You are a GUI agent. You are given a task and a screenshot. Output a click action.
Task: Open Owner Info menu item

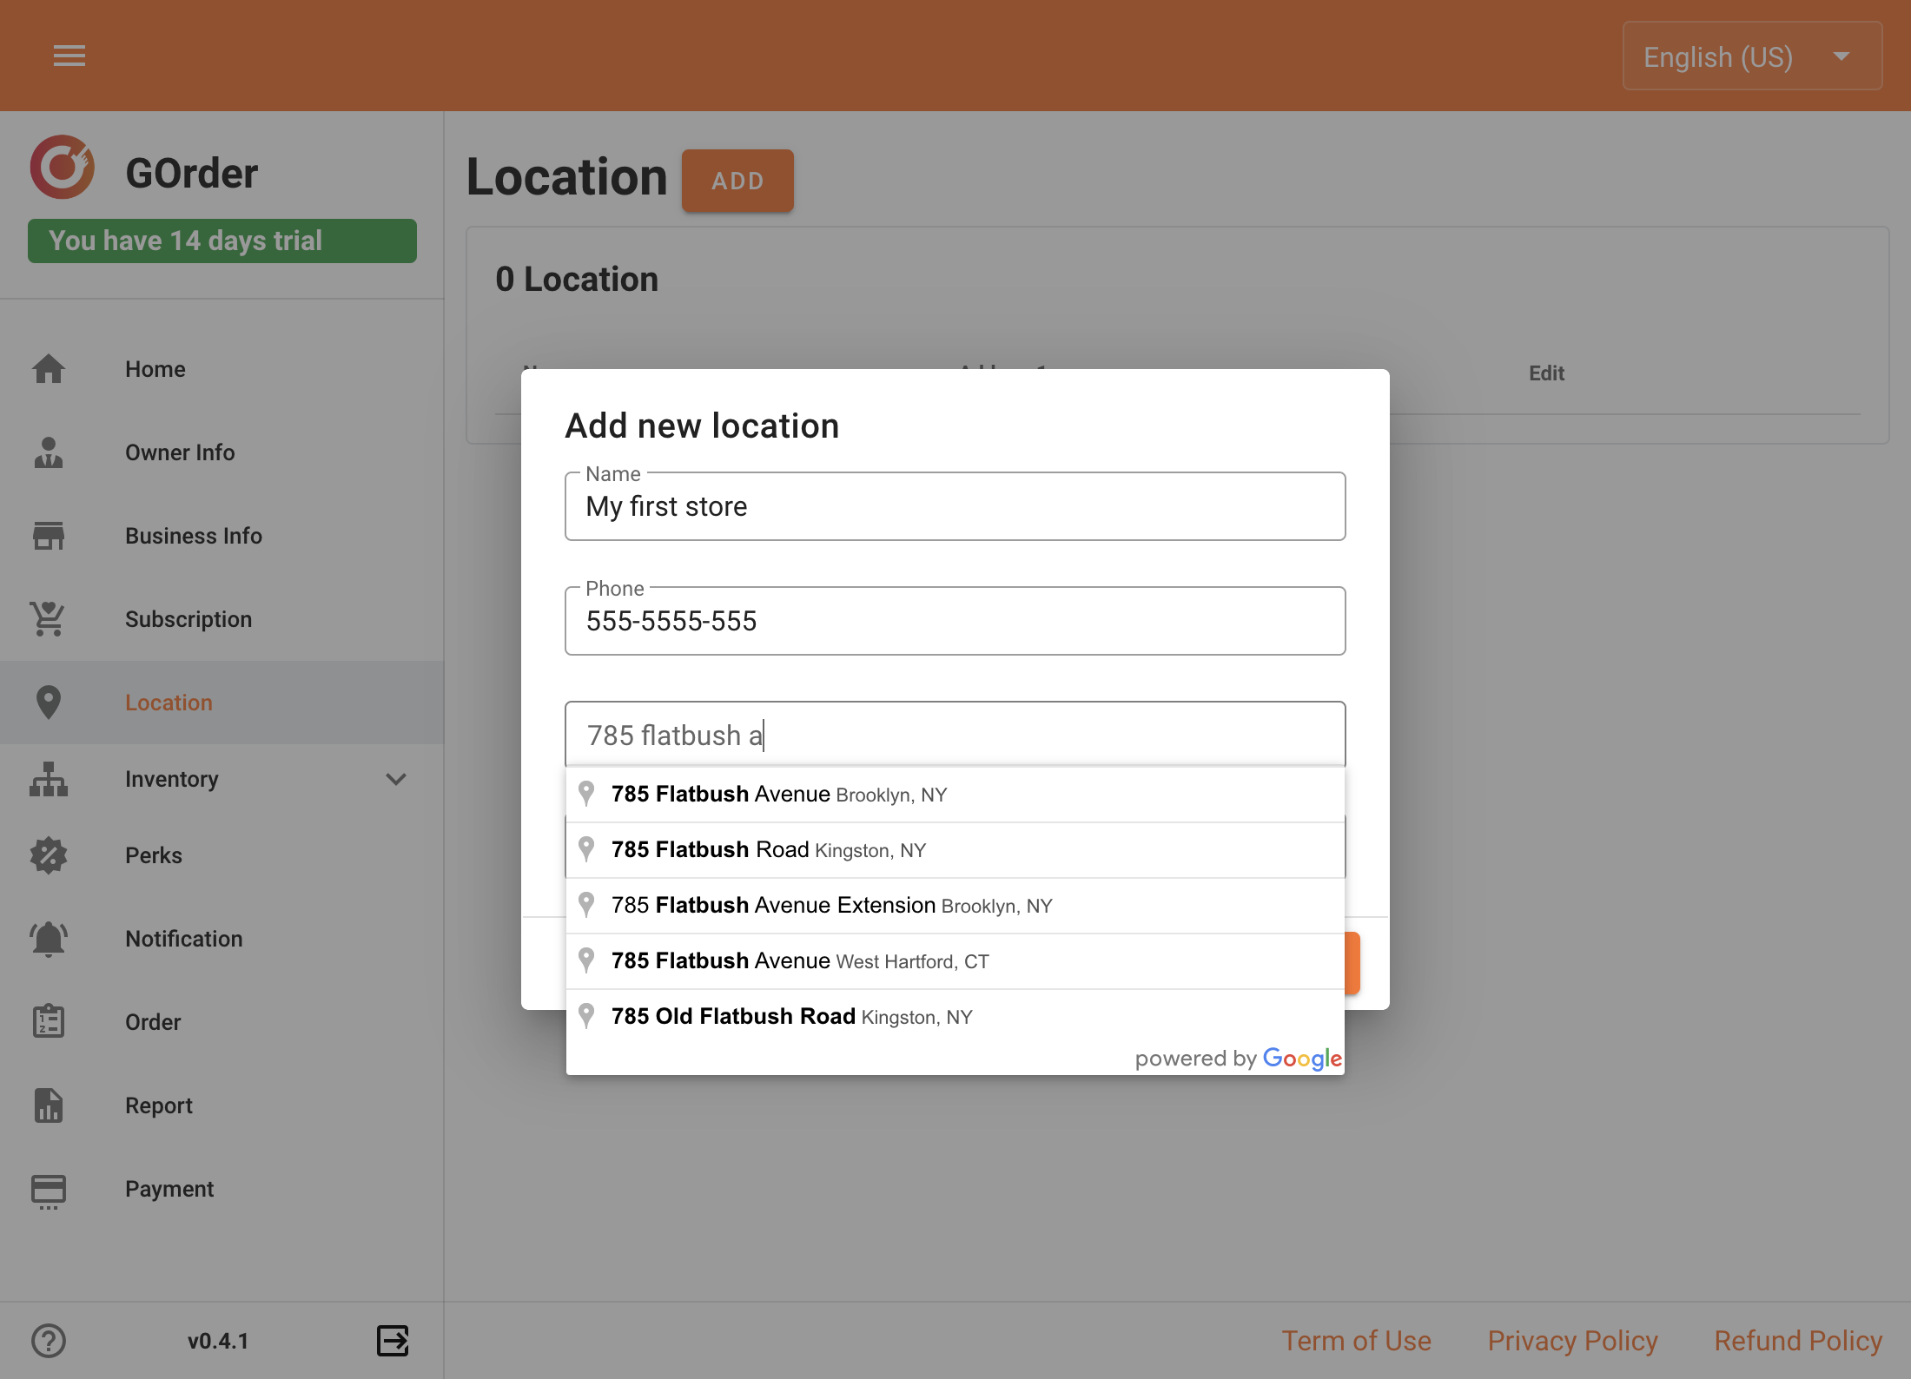(222, 452)
